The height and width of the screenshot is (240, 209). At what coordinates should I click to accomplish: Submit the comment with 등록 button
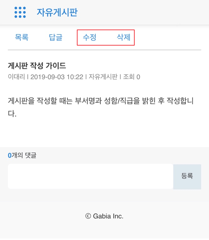point(187,177)
